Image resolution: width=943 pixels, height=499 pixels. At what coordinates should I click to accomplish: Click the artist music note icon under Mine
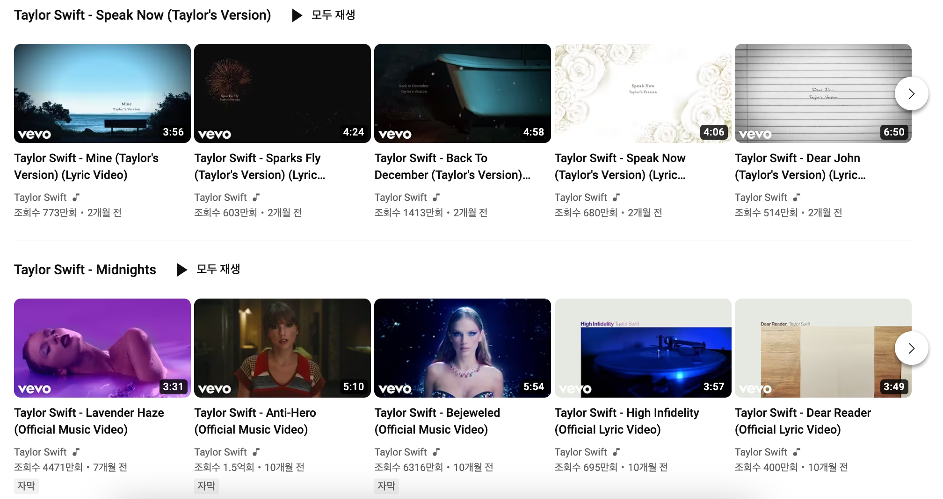click(76, 197)
